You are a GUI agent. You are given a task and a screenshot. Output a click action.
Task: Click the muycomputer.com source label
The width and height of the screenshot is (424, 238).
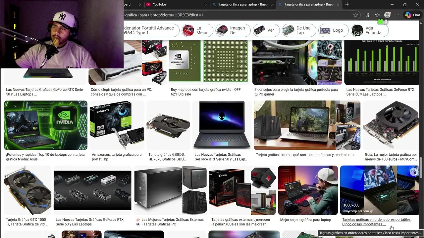pos(356,211)
